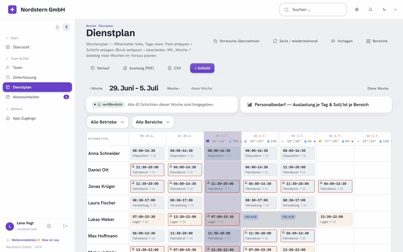The image size is (403, 252).
Task: Export Aushang (PDF)
Action: 139,68
